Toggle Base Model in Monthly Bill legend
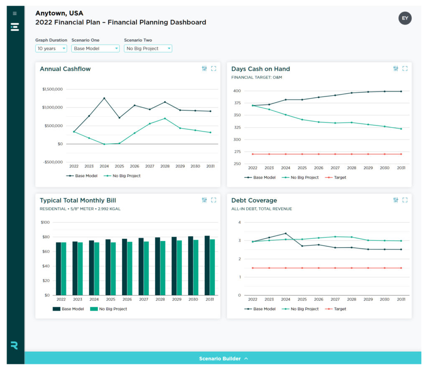 pyautogui.click(x=68, y=309)
